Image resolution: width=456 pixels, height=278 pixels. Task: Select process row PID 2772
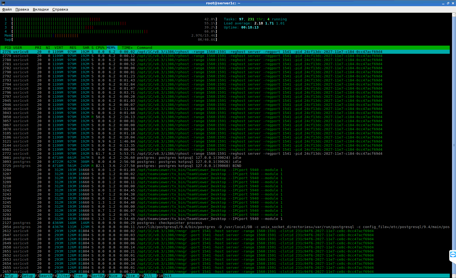[x=225, y=154]
